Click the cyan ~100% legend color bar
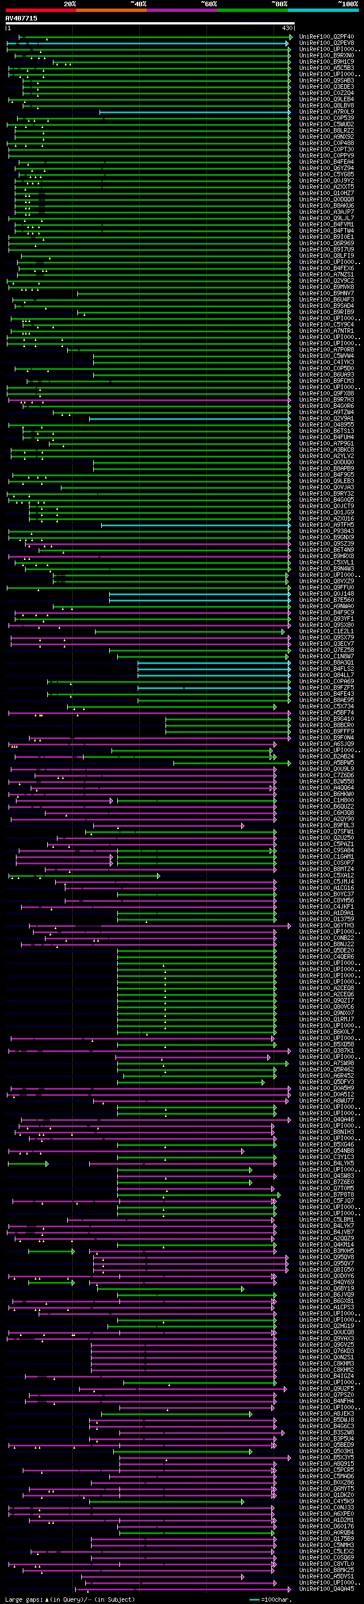This screenshot has height=1604, width=364. point(323,11)
